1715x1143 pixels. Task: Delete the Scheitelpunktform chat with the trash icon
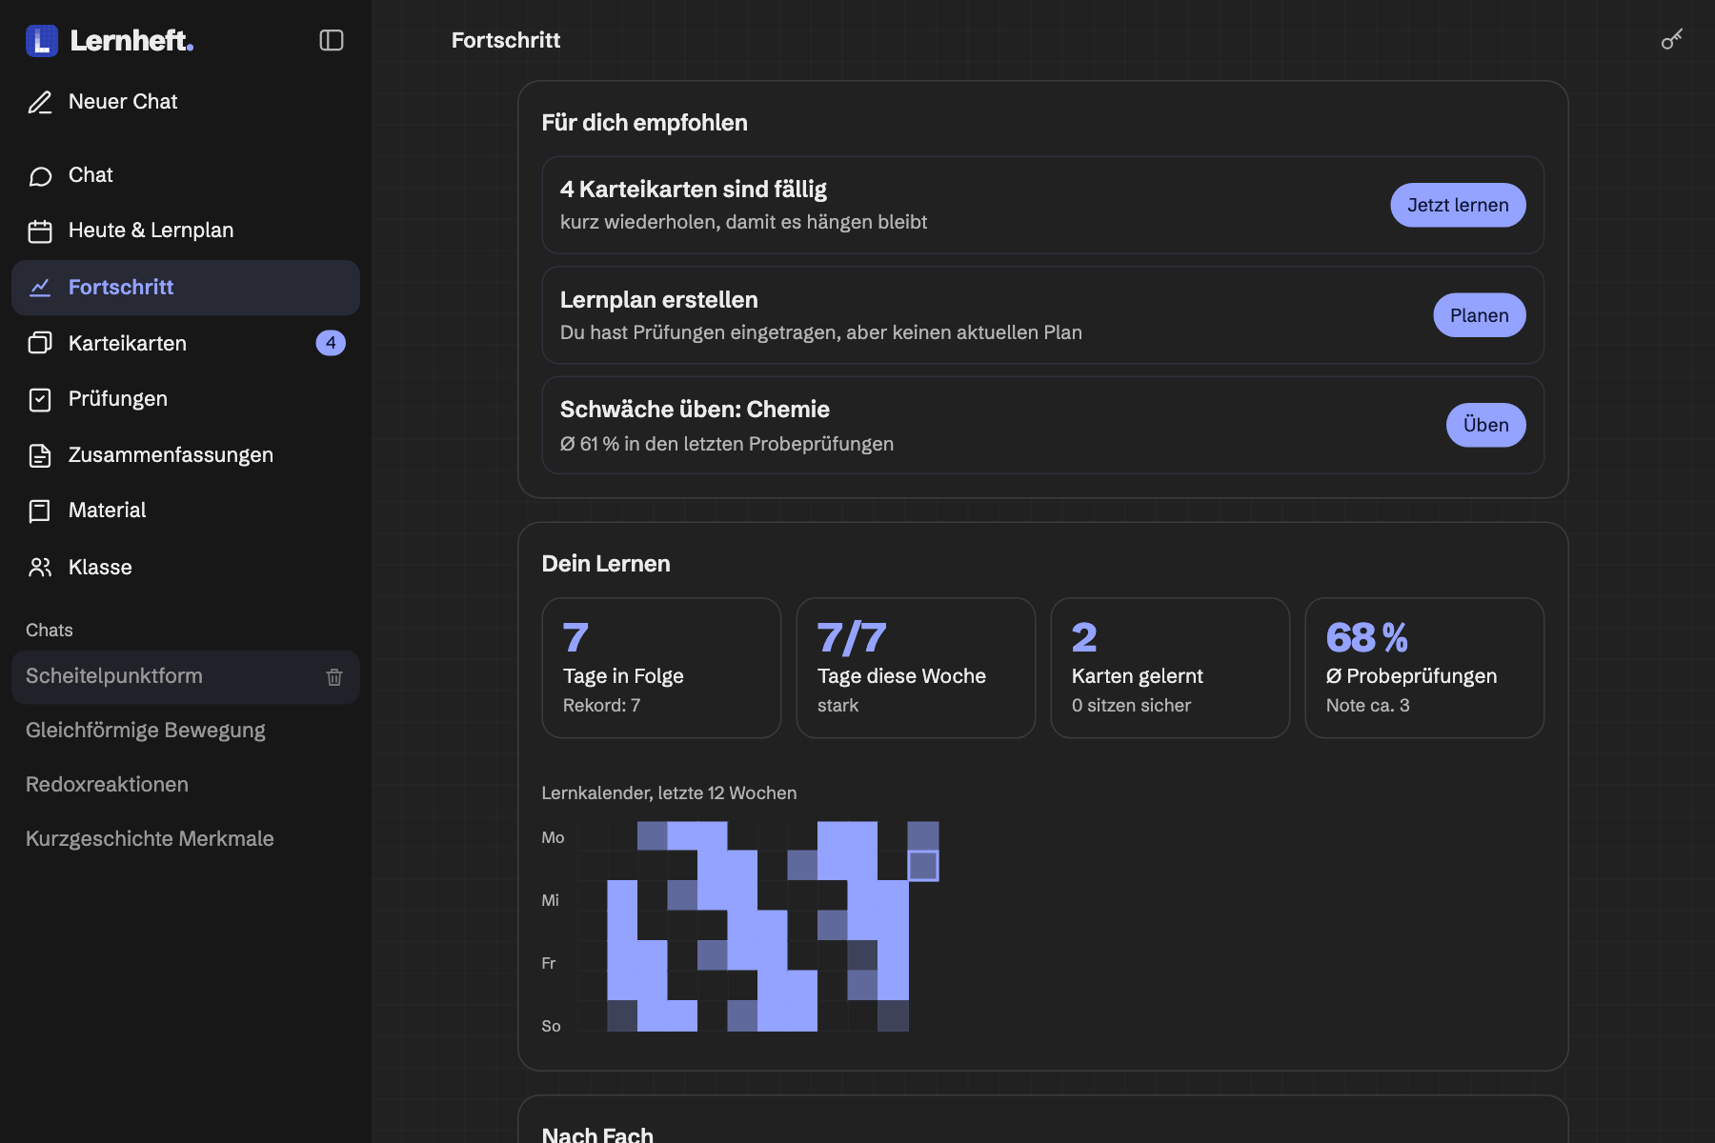(334, 677)
